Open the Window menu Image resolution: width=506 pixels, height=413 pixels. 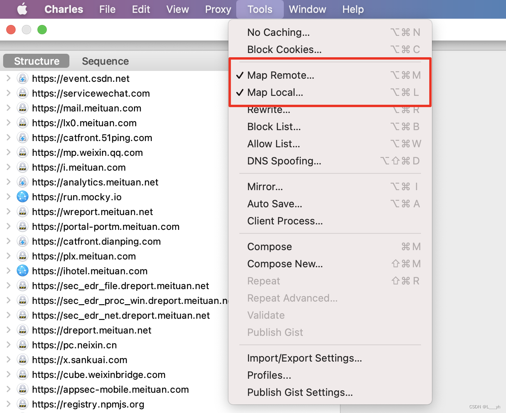pyautogui.click(x=307, y=9)
